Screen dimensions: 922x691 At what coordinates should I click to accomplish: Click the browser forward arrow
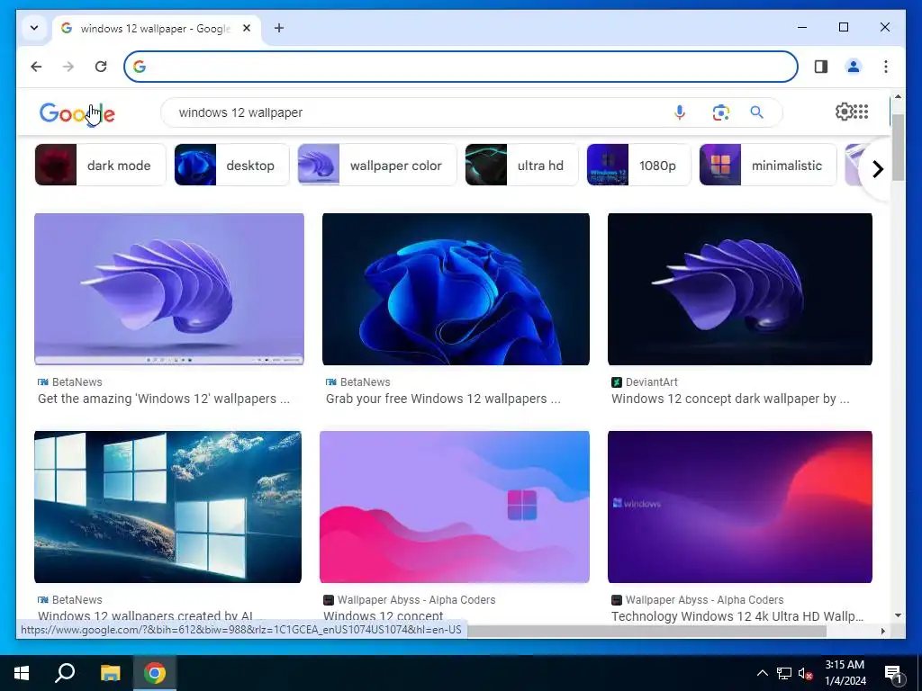(x=68, y=67)
